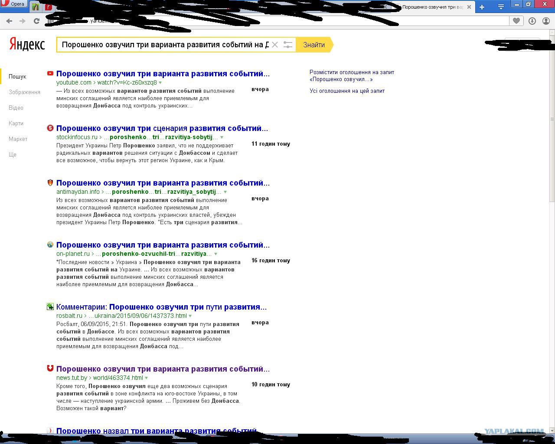Select the active Порошенко озвучил browser tab
This screenshot has width=555, height=444.
tap(434, 7)
